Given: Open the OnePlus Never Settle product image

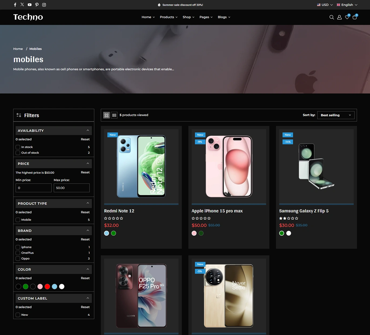Looking at the screenshot, I should pos(229,296).
